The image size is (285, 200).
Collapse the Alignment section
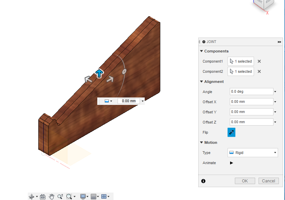(x=201, y=82)
